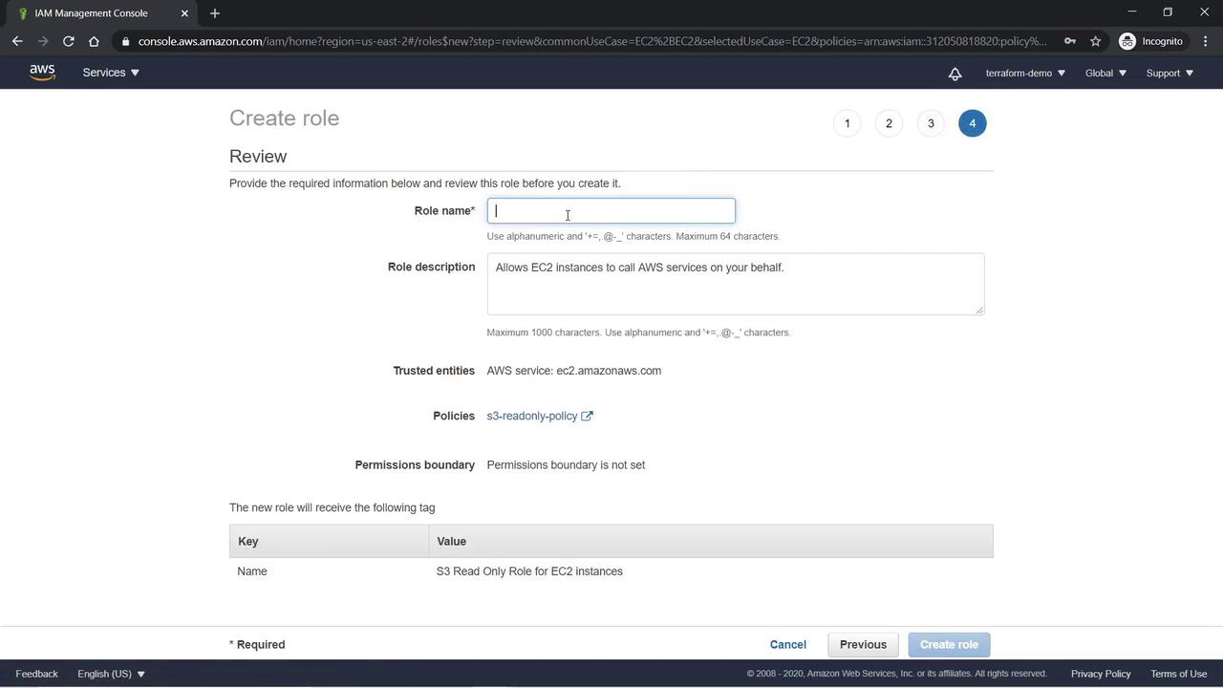This screenshot has height=688, width=1223.
Task: Click the AWS logo home icon
Action: click(x=42, y=73)
